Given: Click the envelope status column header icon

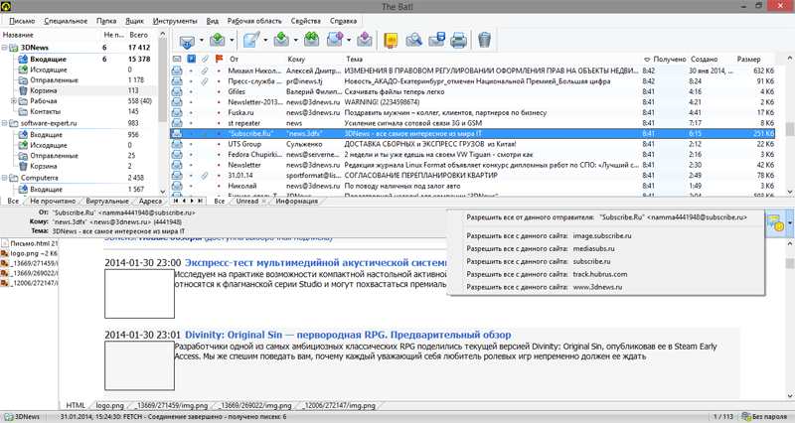Looking at the screenshot, I should (177, 59).
